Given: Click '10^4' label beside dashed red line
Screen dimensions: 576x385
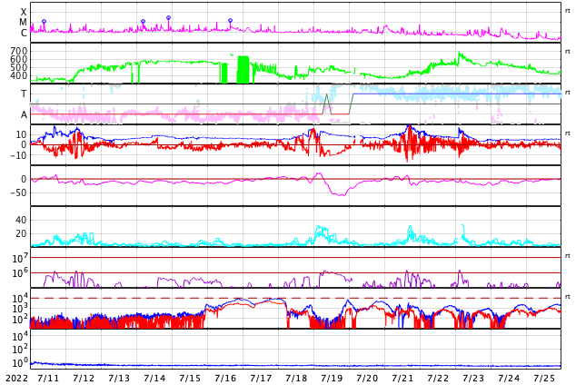Looking at the screenshot, I should click(19, 298).
